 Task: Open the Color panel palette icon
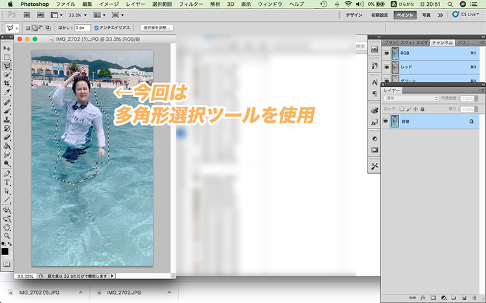pyautogui.click(x=375, y=110)
